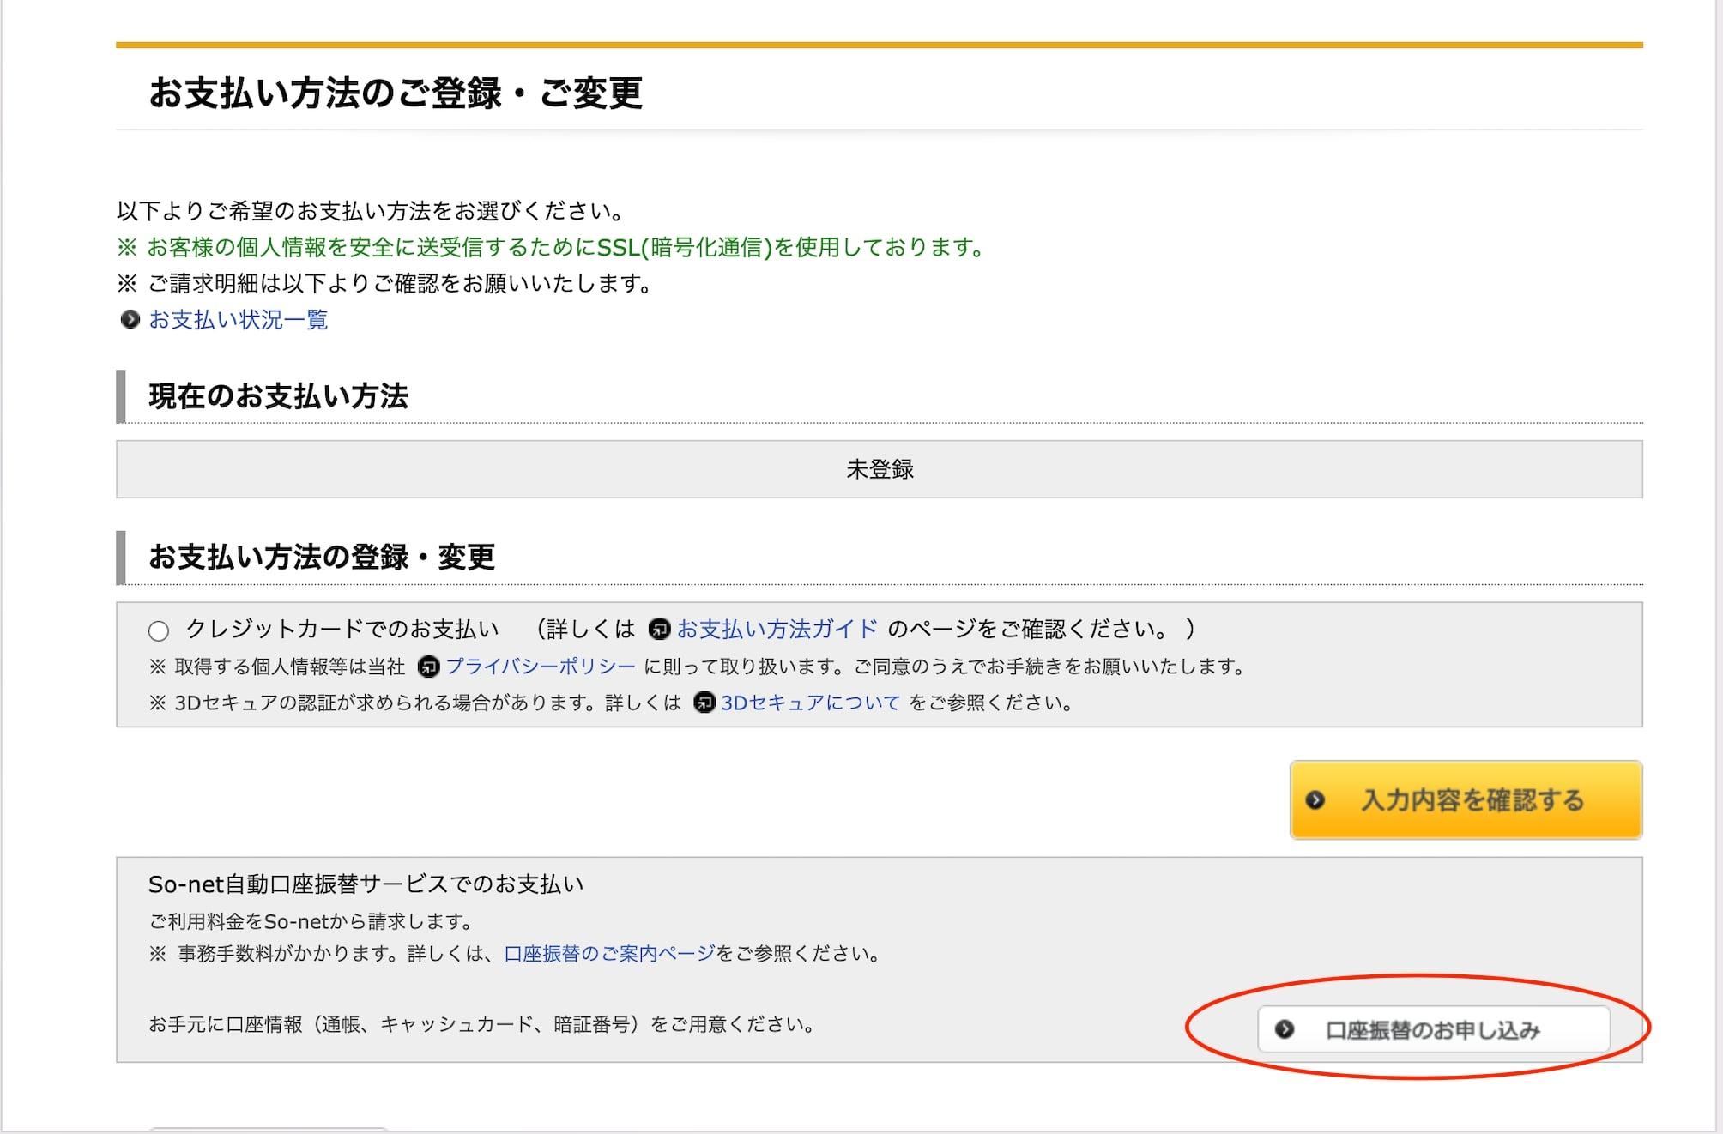Click the クレジットカードでのお支払い label text
This screenshot has height=1134, width=1723.
click(342, 630)
